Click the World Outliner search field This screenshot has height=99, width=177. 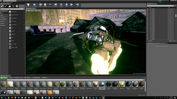click(x=161, y=6)
